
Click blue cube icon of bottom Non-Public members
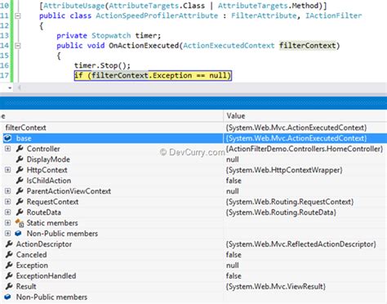[x=7, y=297]
